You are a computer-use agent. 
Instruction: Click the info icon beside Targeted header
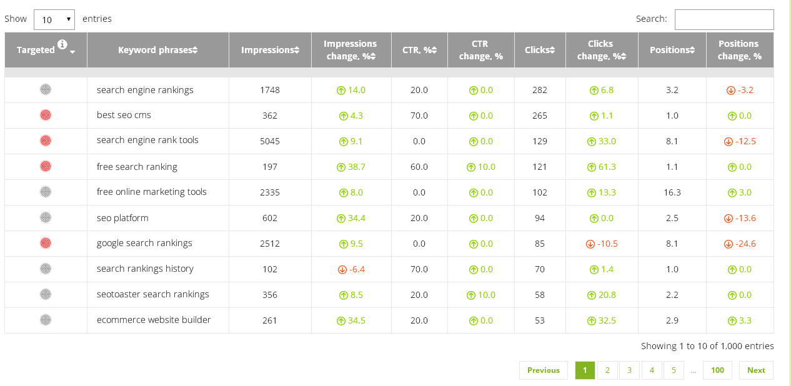pos(62,44)
